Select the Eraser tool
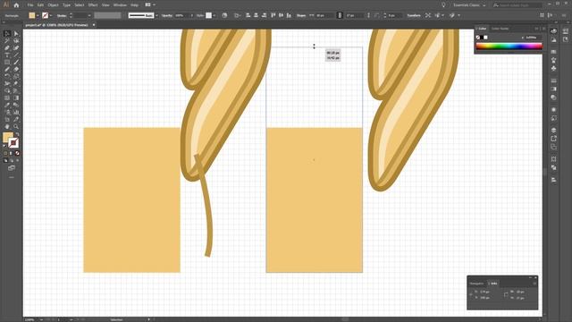The width and height of the screenshot is (572, 322). coord(16,70)
